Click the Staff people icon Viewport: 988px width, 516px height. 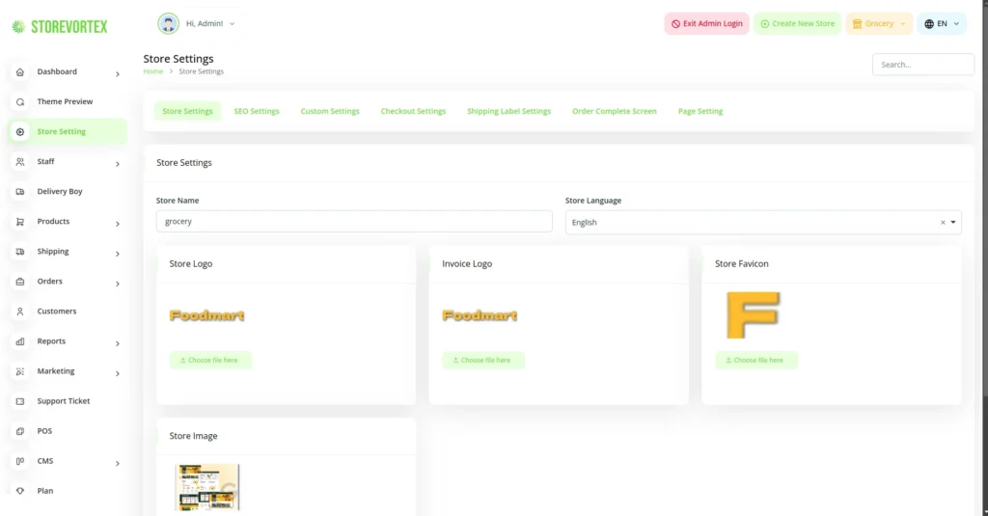pos(20,162)
